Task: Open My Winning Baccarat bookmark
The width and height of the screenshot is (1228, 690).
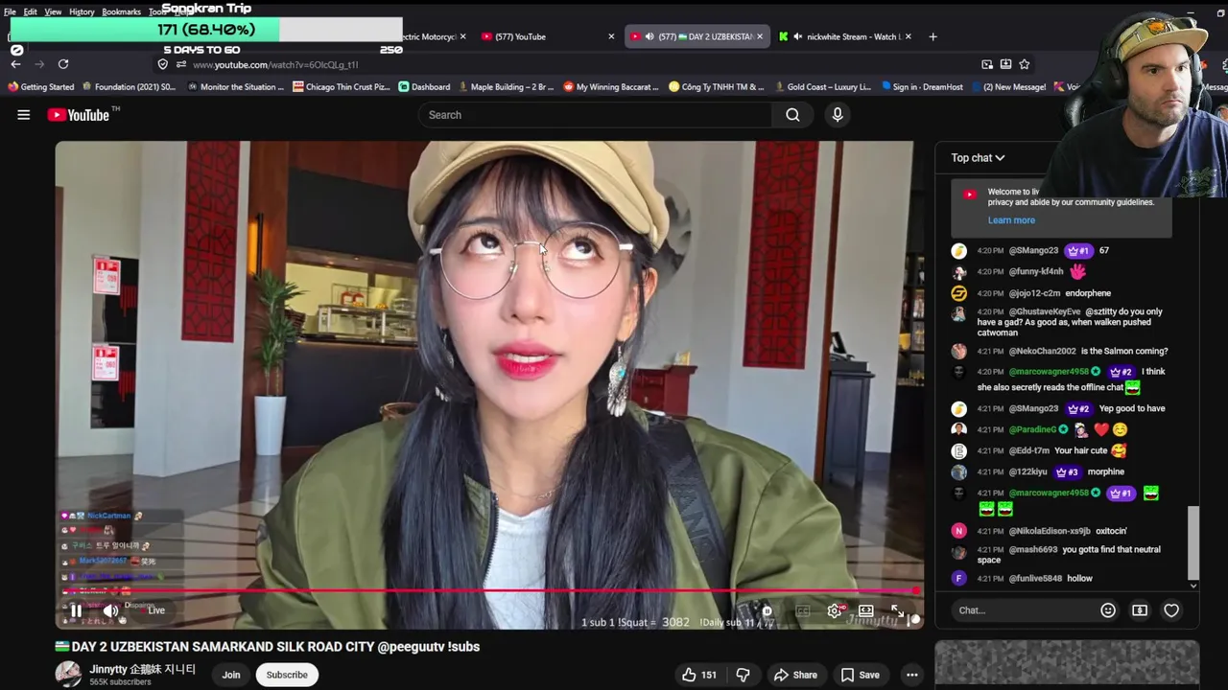Action: pos(610,86)
